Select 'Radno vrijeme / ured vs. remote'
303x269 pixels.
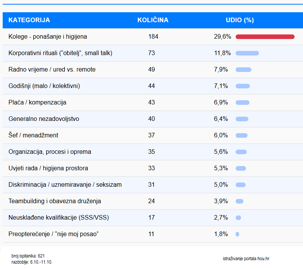point(52,70)
